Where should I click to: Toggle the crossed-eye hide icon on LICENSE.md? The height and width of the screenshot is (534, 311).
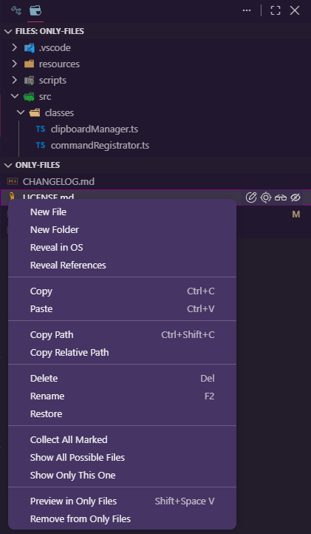[x=295, y=197]
